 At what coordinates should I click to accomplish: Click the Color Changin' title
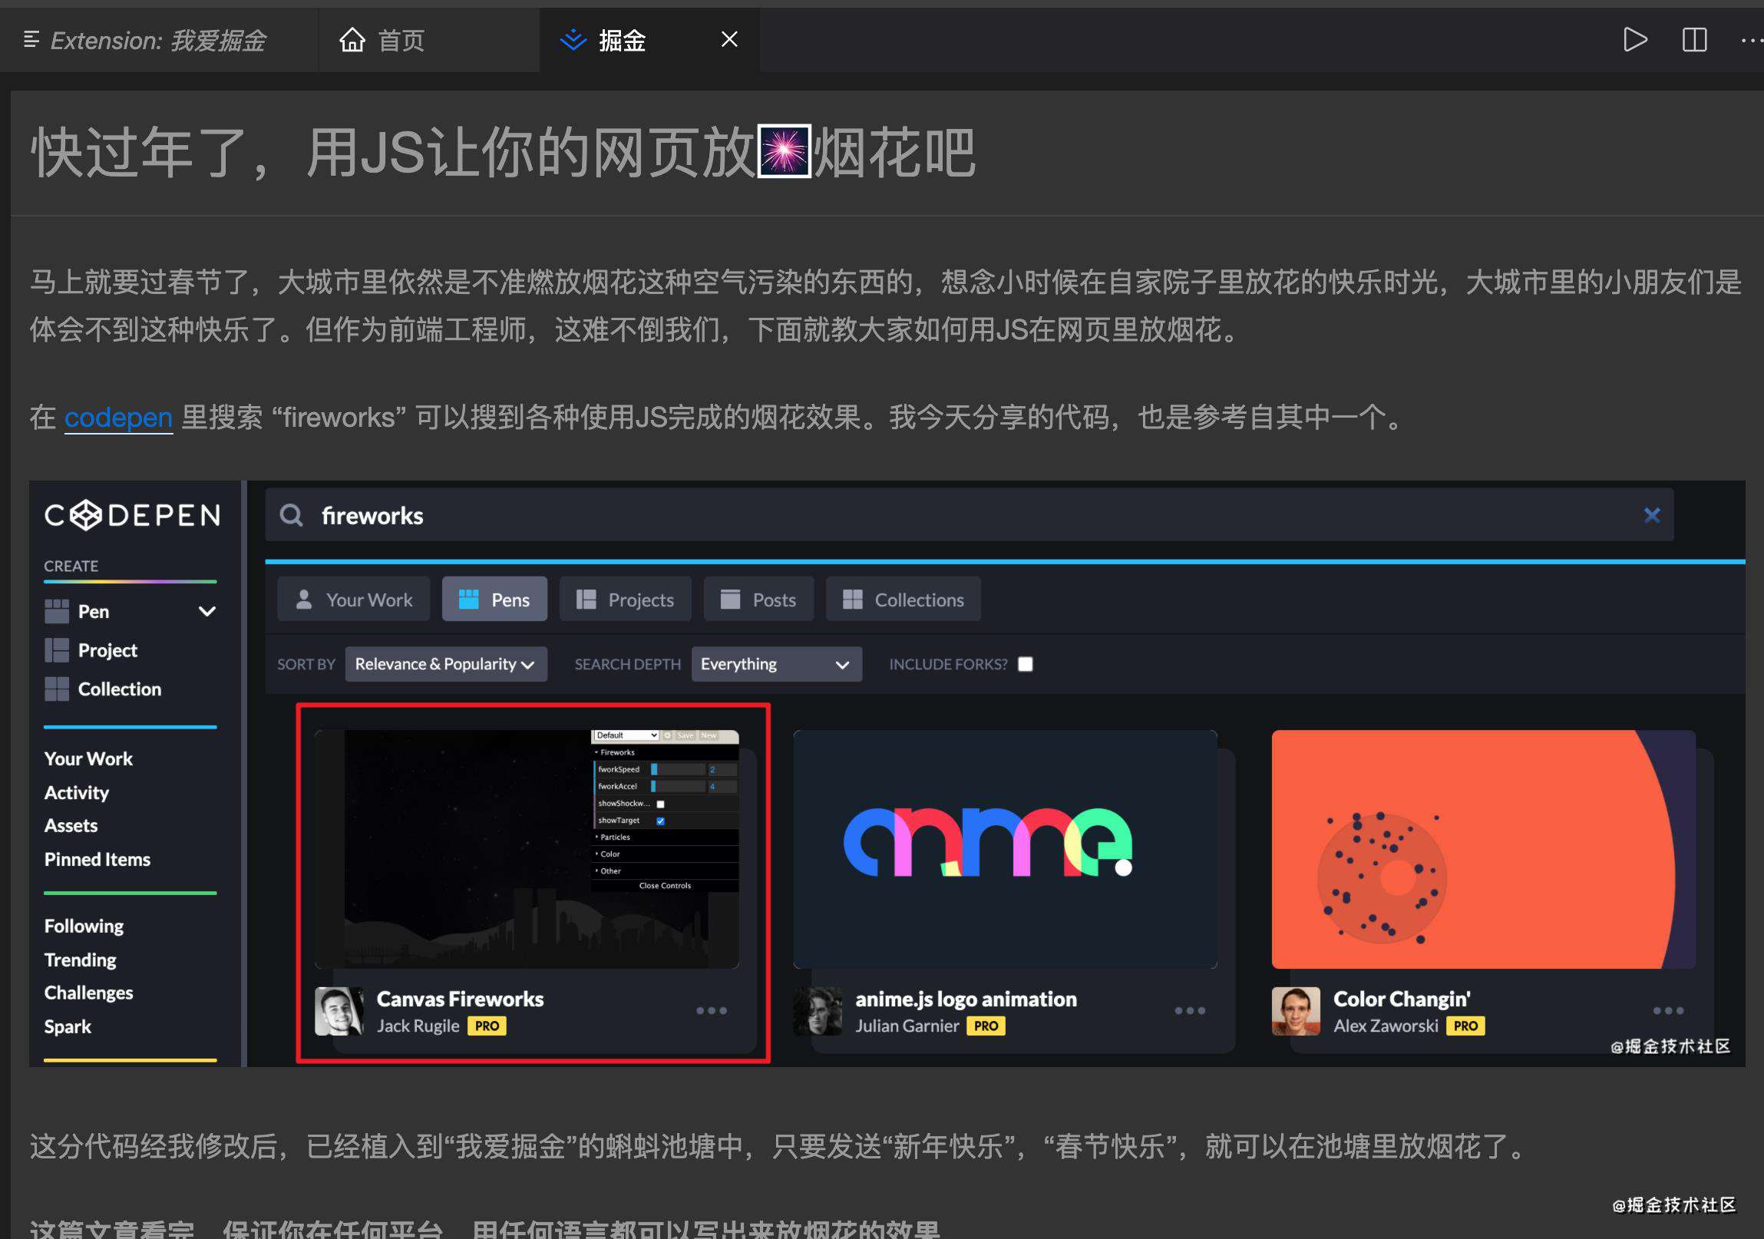pos(1402,999)
